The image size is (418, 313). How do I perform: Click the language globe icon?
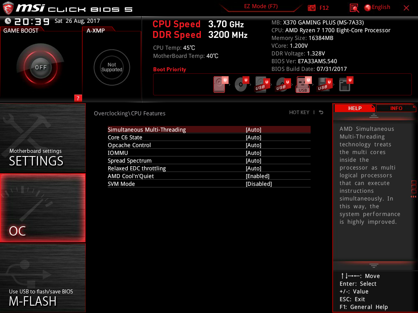pos(367,8)
